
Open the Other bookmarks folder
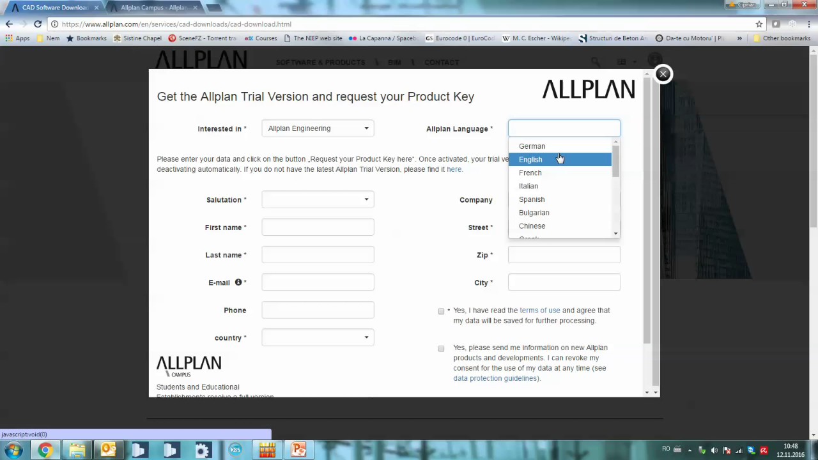(x=782, y=38)
